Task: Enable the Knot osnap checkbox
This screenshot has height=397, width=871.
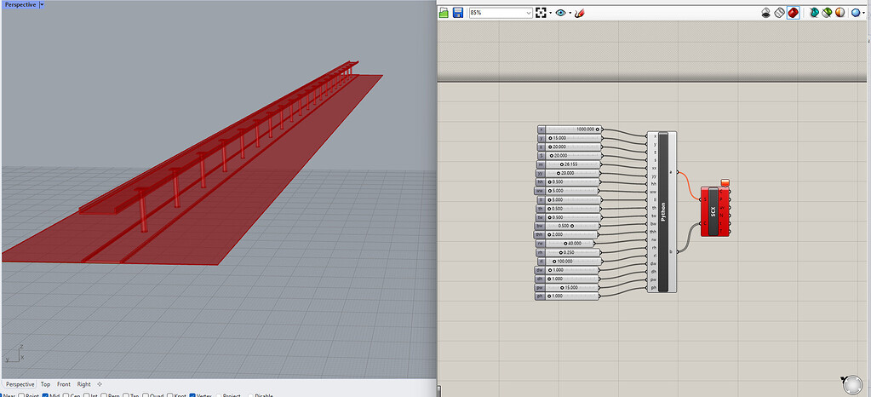Action: tap(169, 396)
